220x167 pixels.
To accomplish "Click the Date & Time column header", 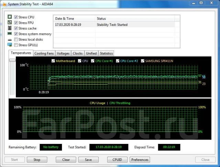I will [x=74, y=19].
